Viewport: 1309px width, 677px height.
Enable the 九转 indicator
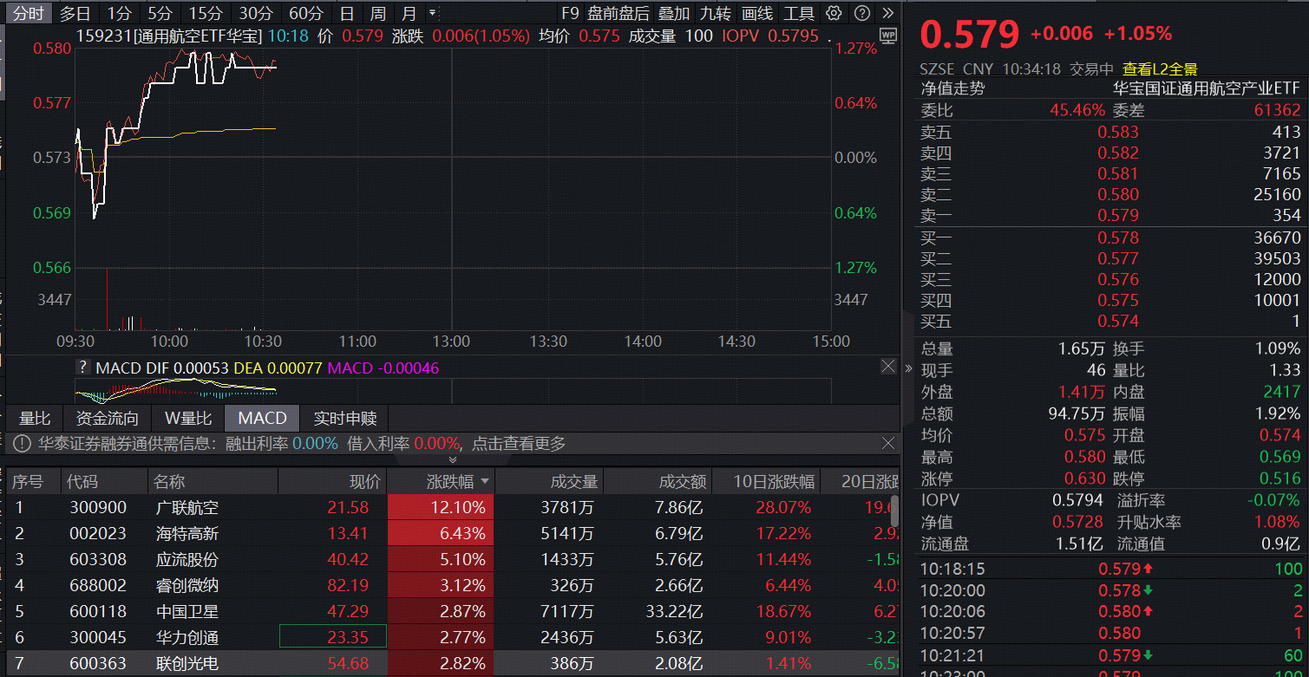(716, 13)
